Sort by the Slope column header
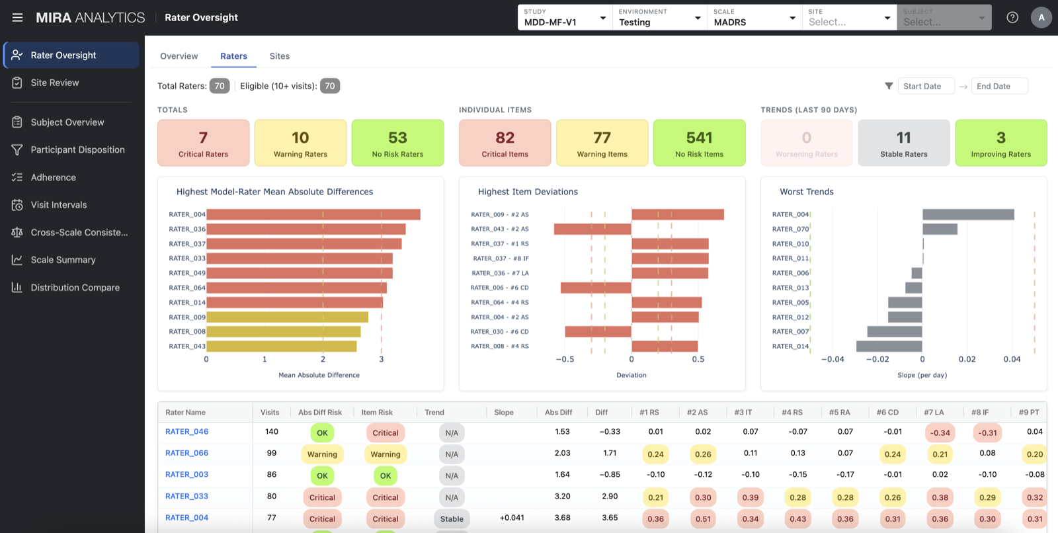Viewport: 1058px width, 533px height. coord(504,413)
